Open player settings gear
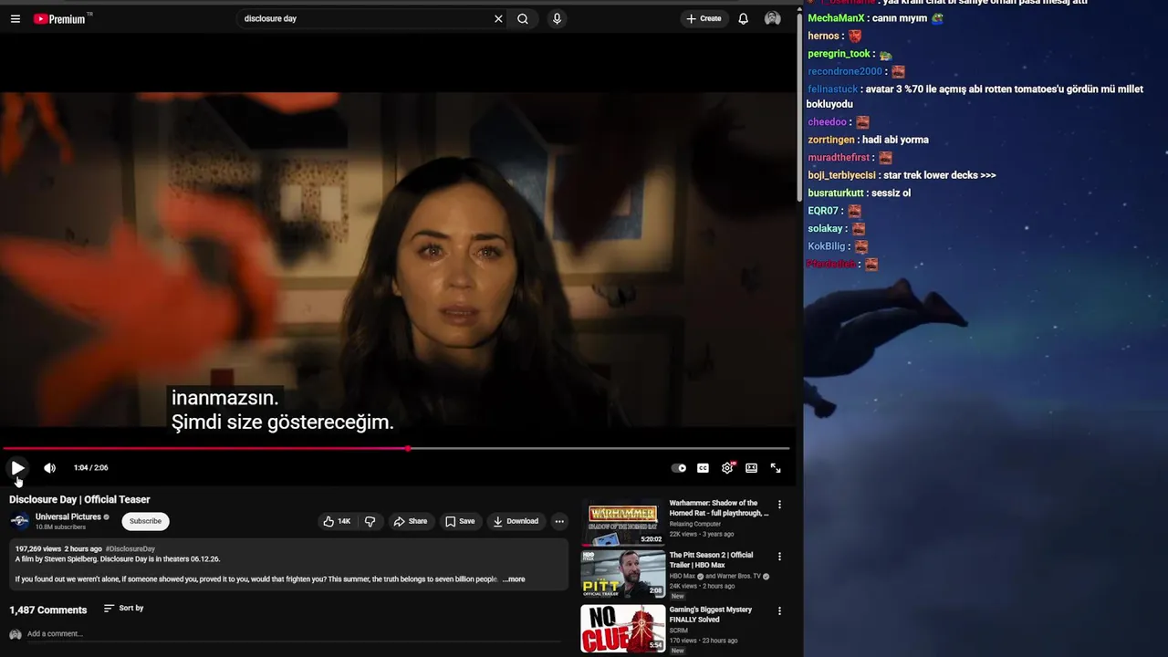Viewport: 1168px width, 657px height. (x=727, y=468)
